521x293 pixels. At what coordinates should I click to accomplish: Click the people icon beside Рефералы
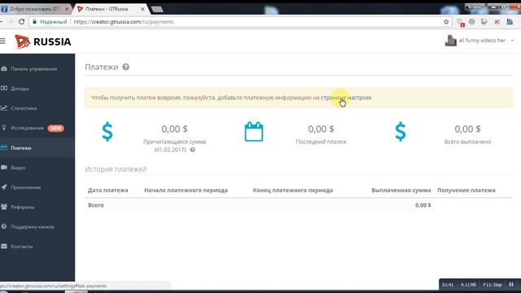4,207
